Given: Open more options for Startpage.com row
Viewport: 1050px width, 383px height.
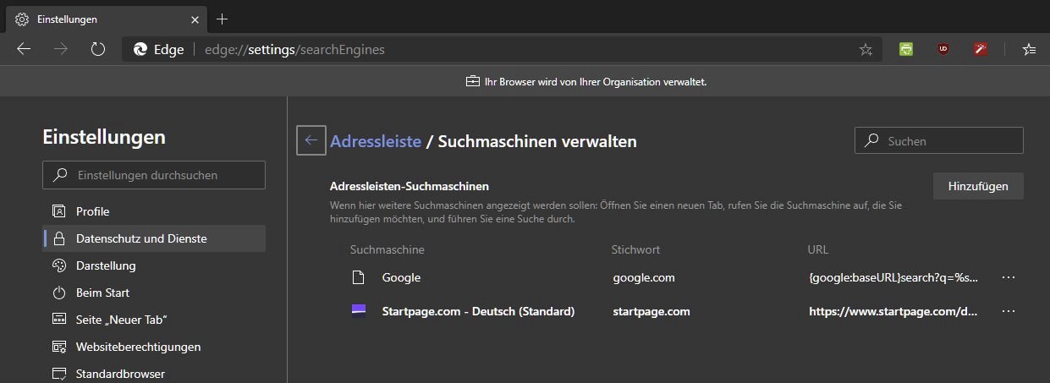Looking at the screenshot, I should (x=1008, y=311).
